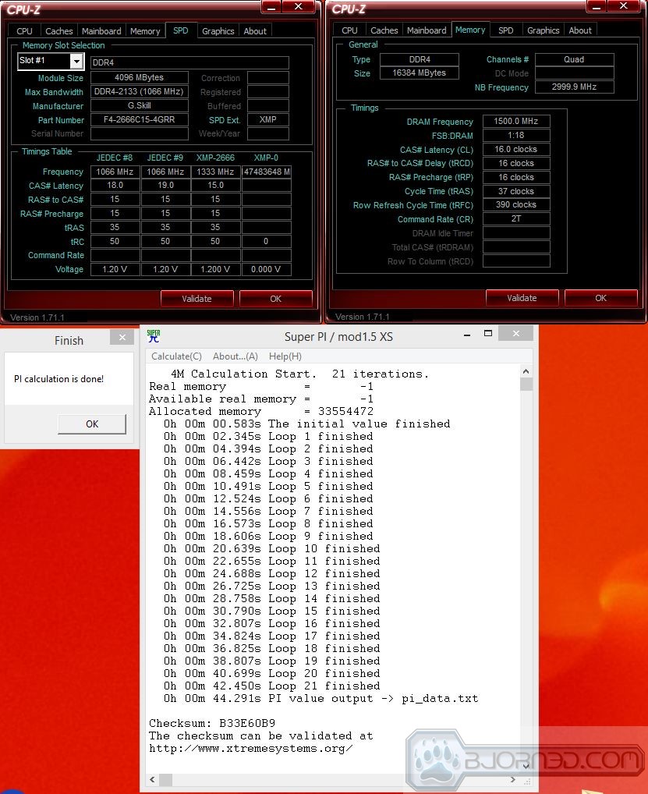The image size is (648, 794).
Task: Minimize the Super PI window
Action: (467, 334)
